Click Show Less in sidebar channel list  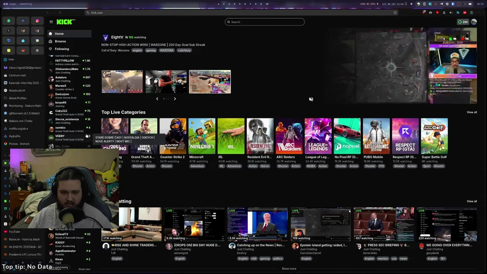[x=84, y=269]
